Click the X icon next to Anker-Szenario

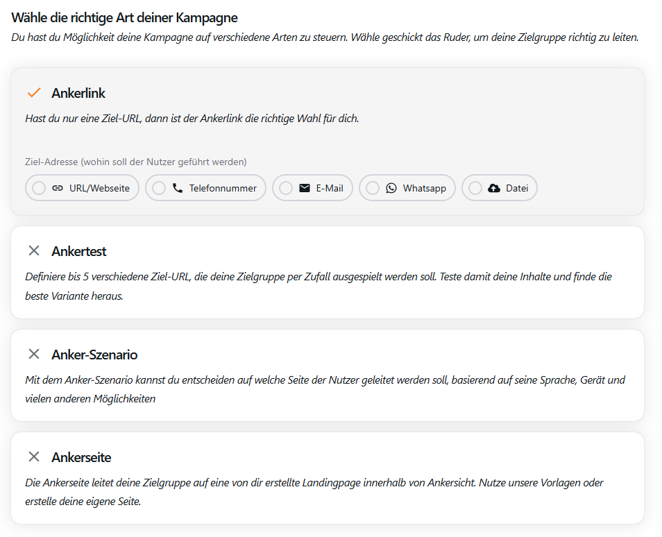click(34, 355)
